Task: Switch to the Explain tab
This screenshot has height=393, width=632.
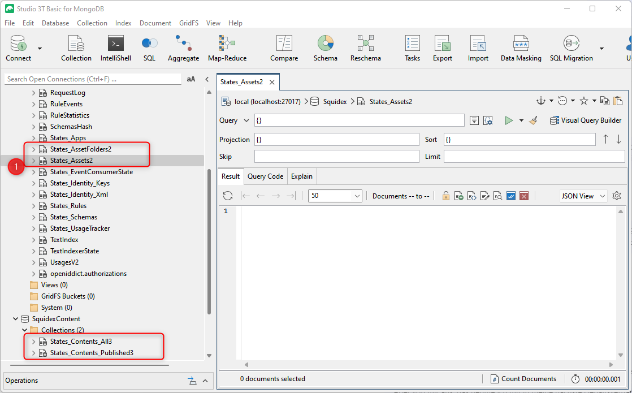Action: [x=301, y=176]
